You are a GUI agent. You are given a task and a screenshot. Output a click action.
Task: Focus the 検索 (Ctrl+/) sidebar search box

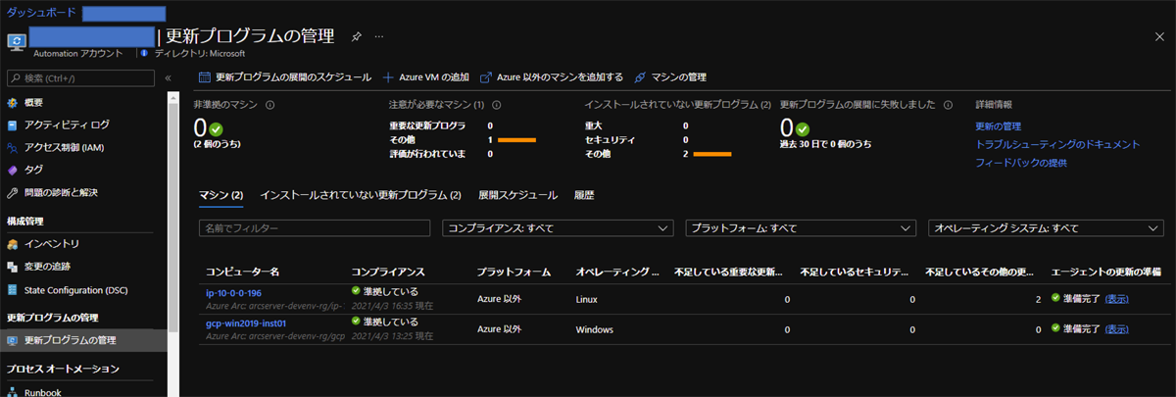(80, 77)
